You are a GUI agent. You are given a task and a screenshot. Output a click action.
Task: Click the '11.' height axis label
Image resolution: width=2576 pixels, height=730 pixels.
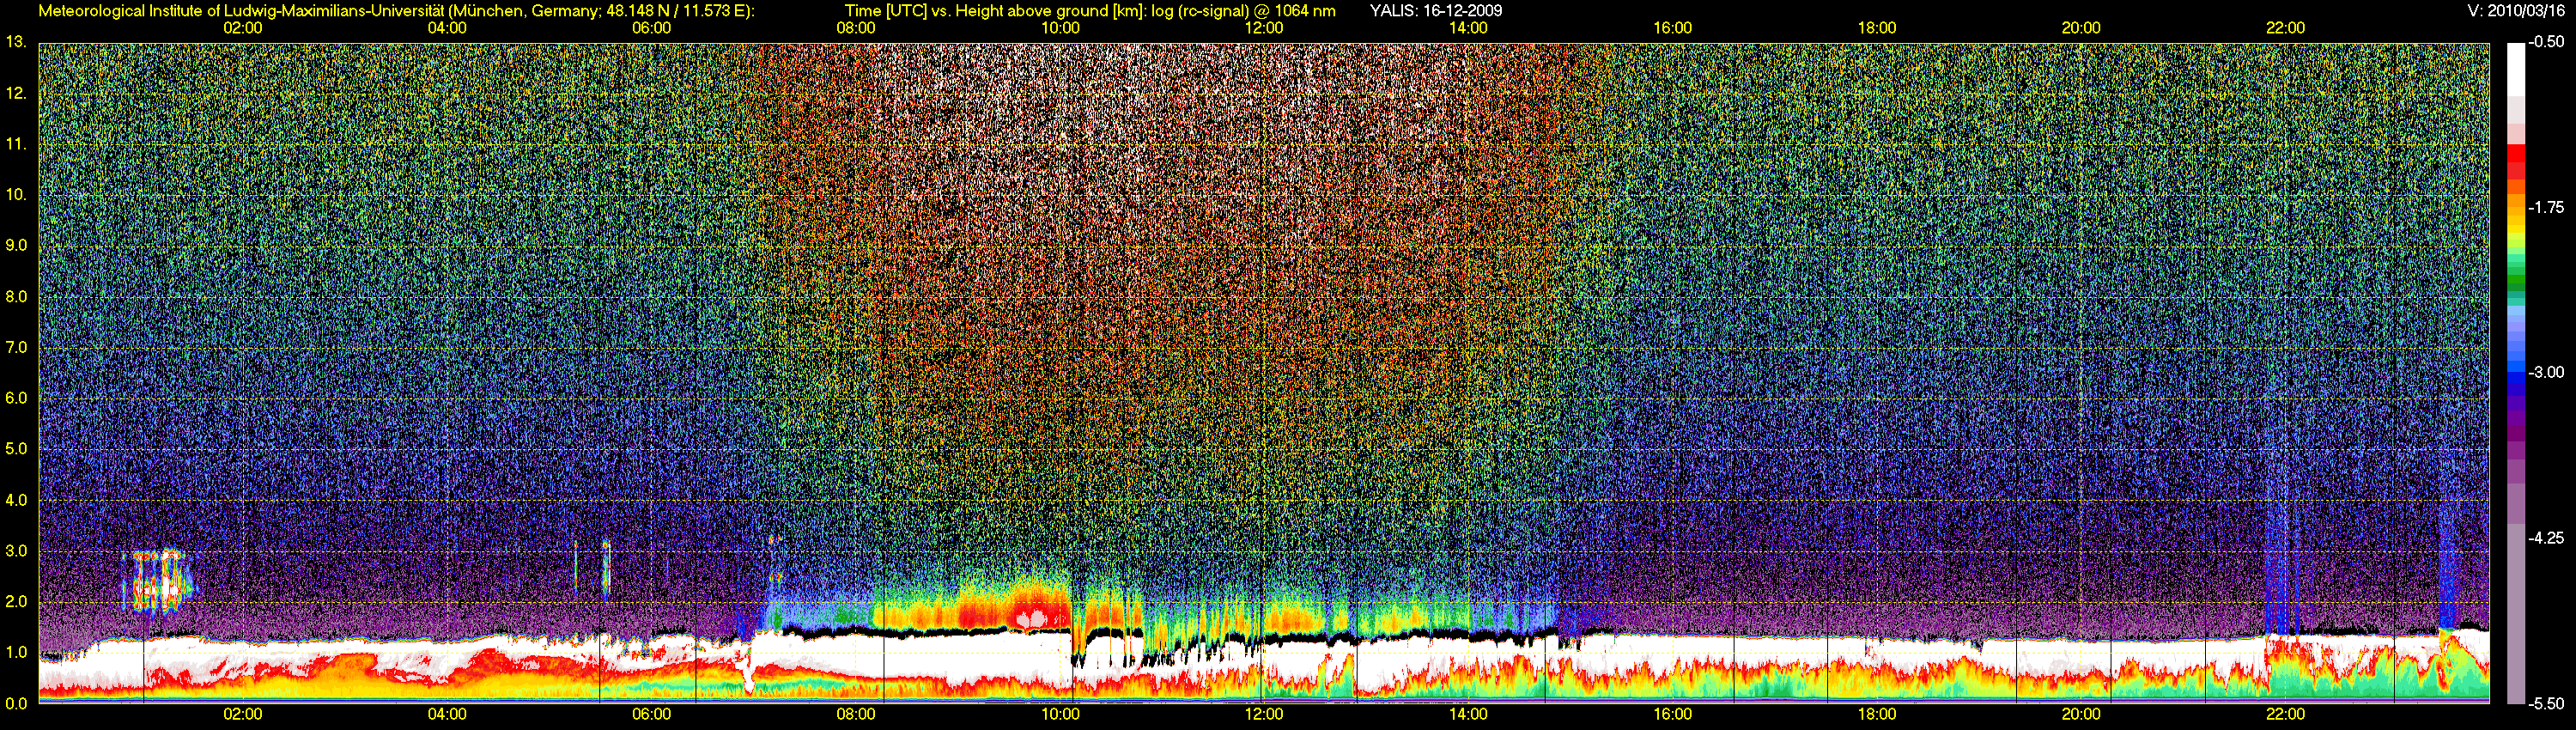16,144
